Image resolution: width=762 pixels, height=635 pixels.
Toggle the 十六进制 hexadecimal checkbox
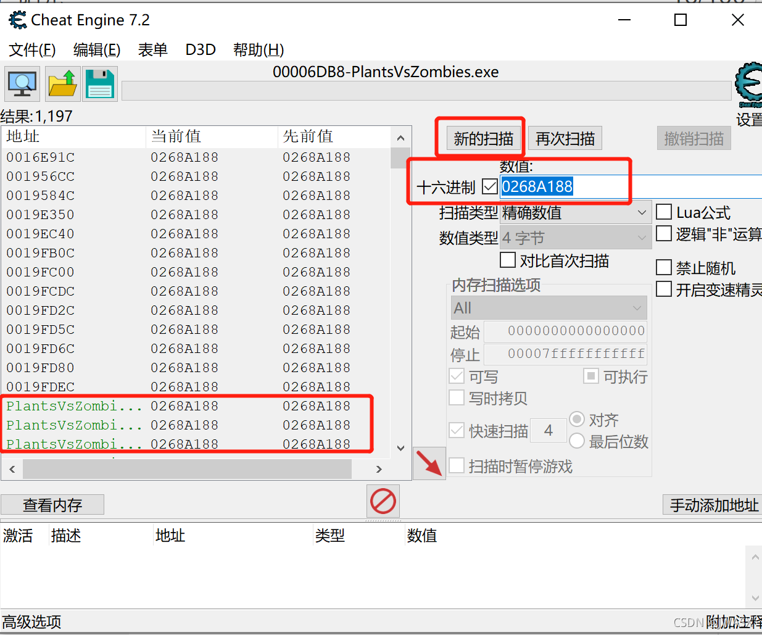[x=489, y=186]
